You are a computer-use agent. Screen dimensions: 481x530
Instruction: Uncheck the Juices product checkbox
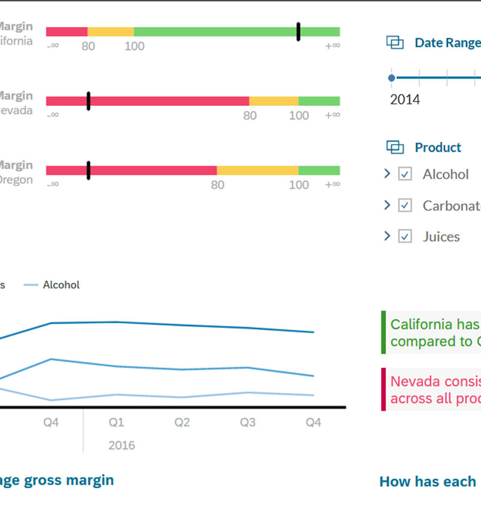tap(405, 237)
